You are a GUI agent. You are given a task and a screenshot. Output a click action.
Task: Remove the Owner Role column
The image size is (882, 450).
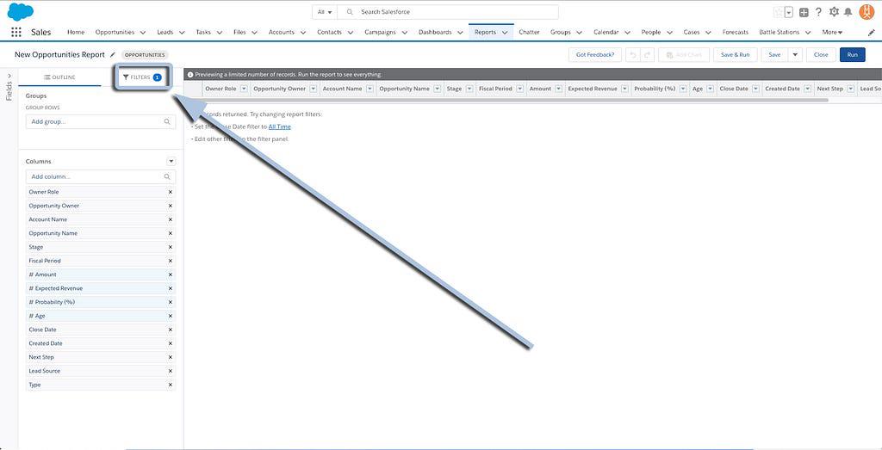(x=170, y=192)
